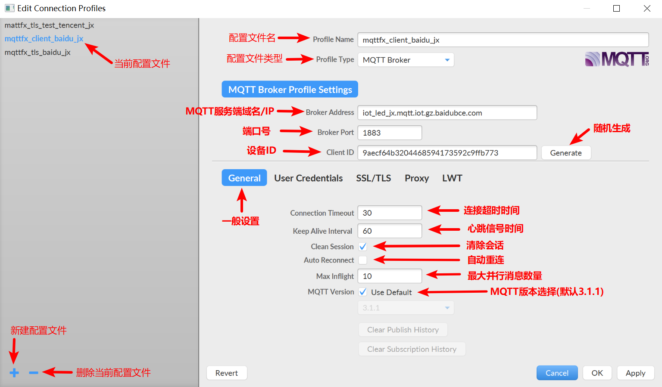This screenshot has width=662, height=387.
Task: Switch to the LWT tab
Action: click(x=452, y=178)
